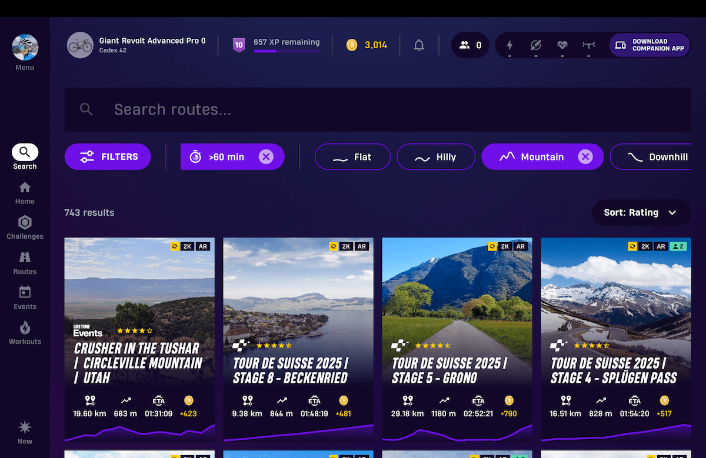
Task: Remove the >60 min duration filter
Action: (266, 156)
